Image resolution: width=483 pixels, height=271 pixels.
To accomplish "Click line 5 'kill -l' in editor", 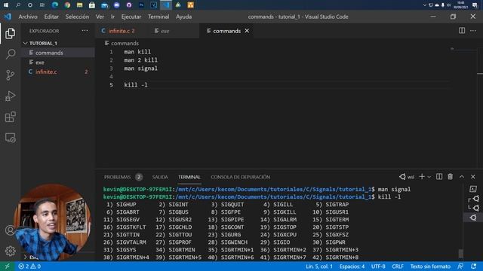I will click(136, 85).
